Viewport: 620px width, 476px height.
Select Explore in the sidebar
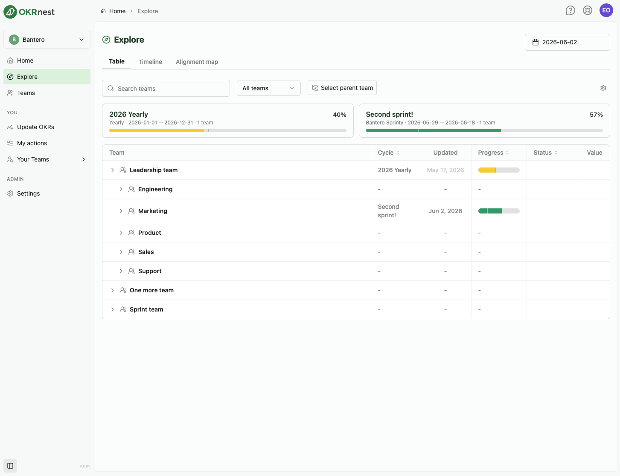(x=47, y=77)
